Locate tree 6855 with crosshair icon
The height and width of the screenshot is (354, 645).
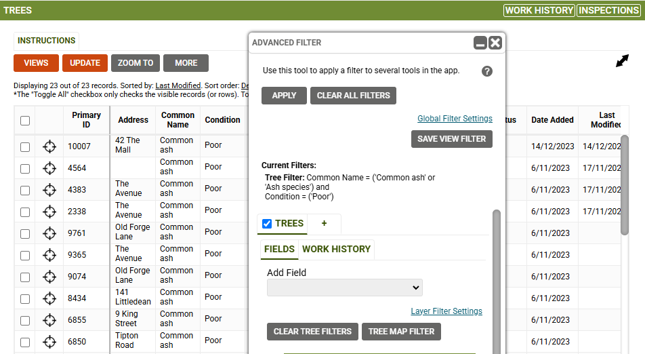(49, 320)
